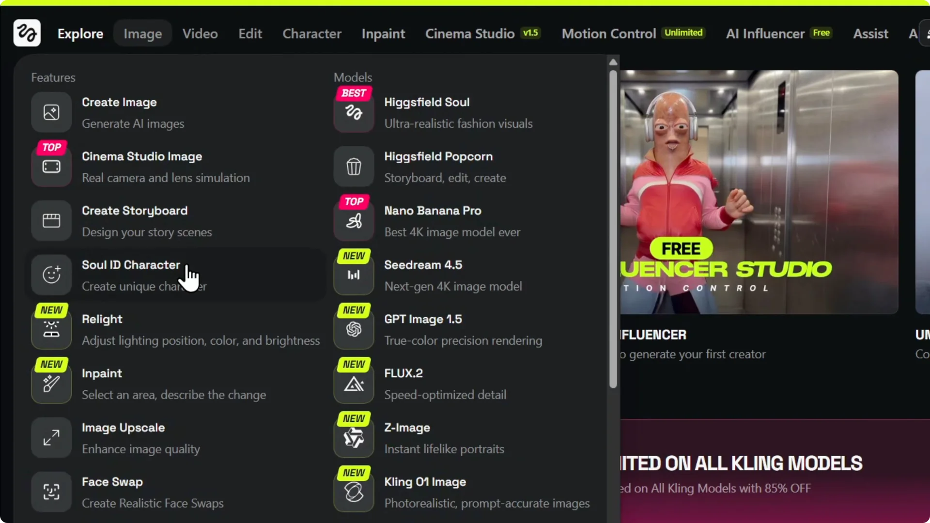Click the Assist navigation button

[870, 33]
